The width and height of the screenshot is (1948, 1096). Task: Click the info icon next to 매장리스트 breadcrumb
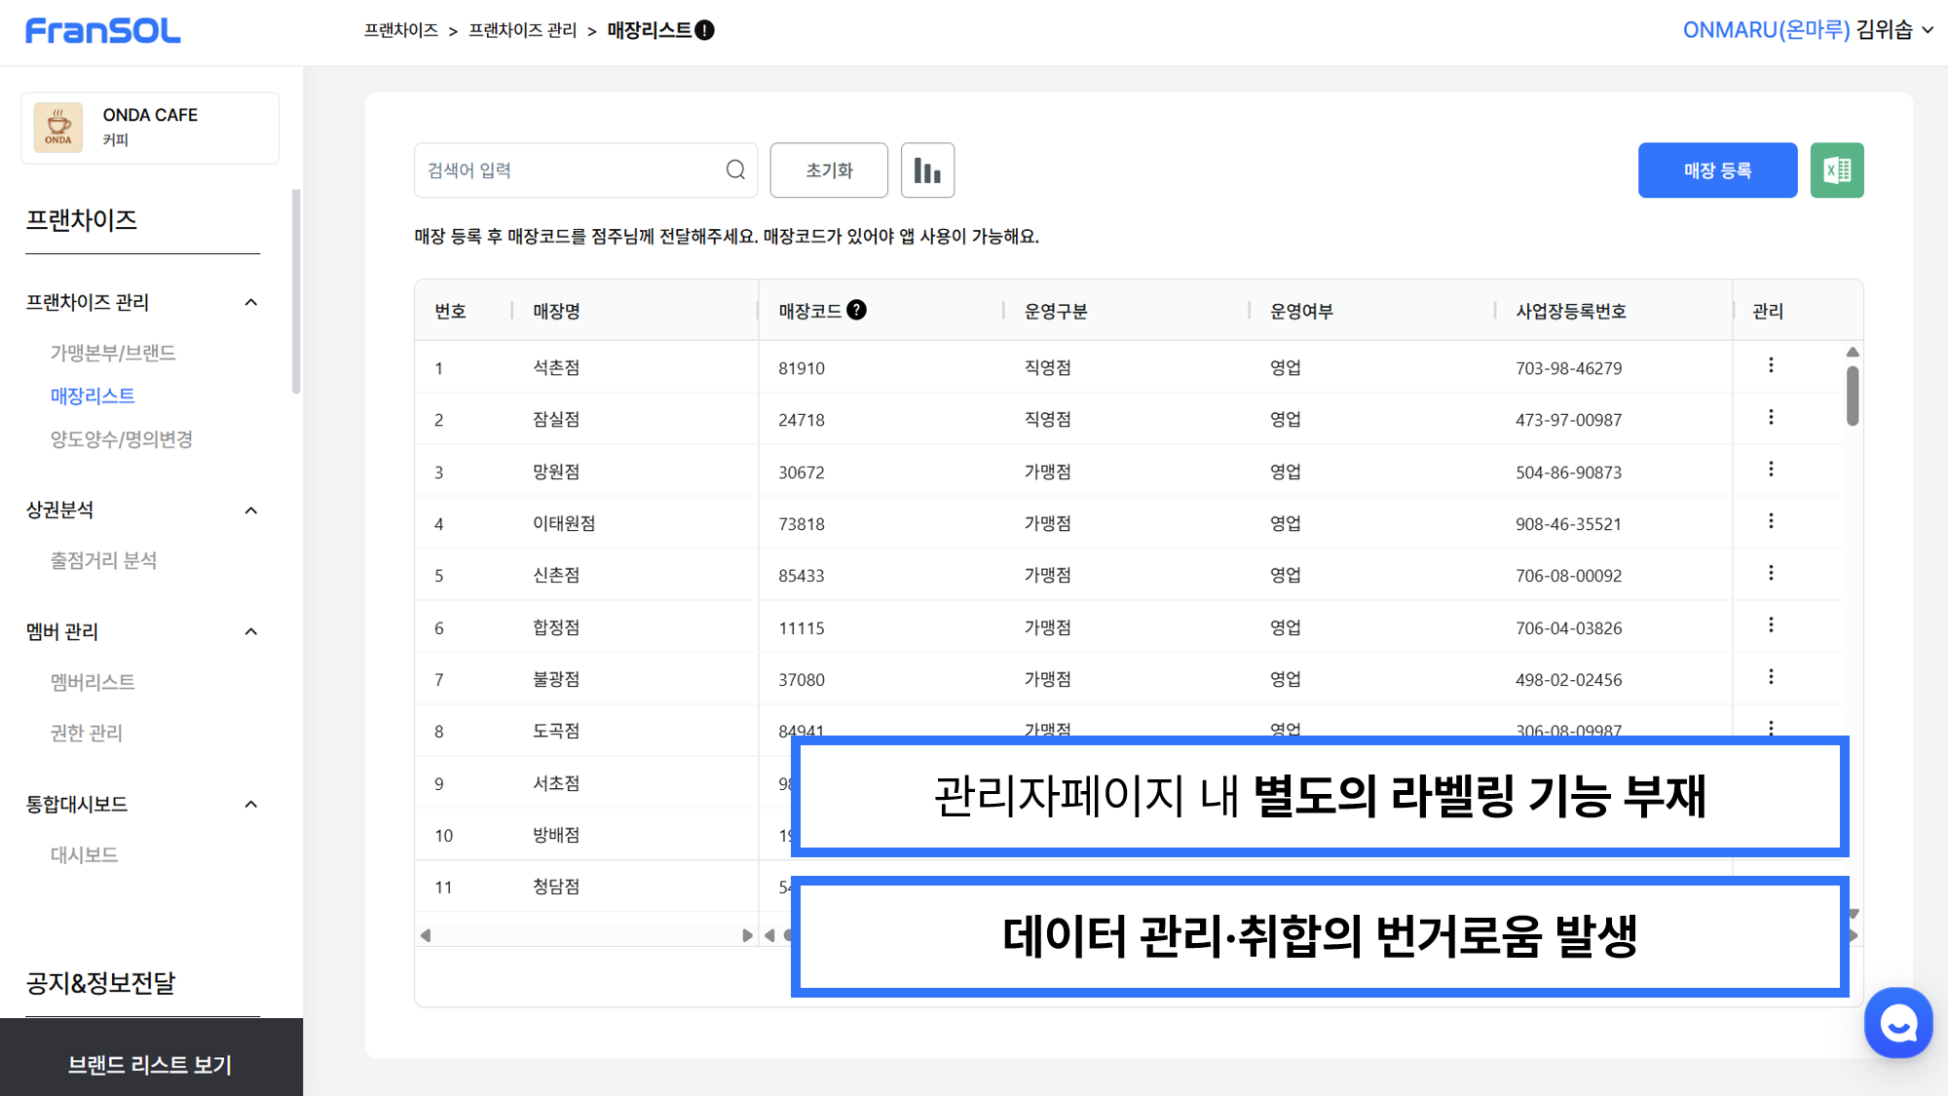click(x=704, y=30)
